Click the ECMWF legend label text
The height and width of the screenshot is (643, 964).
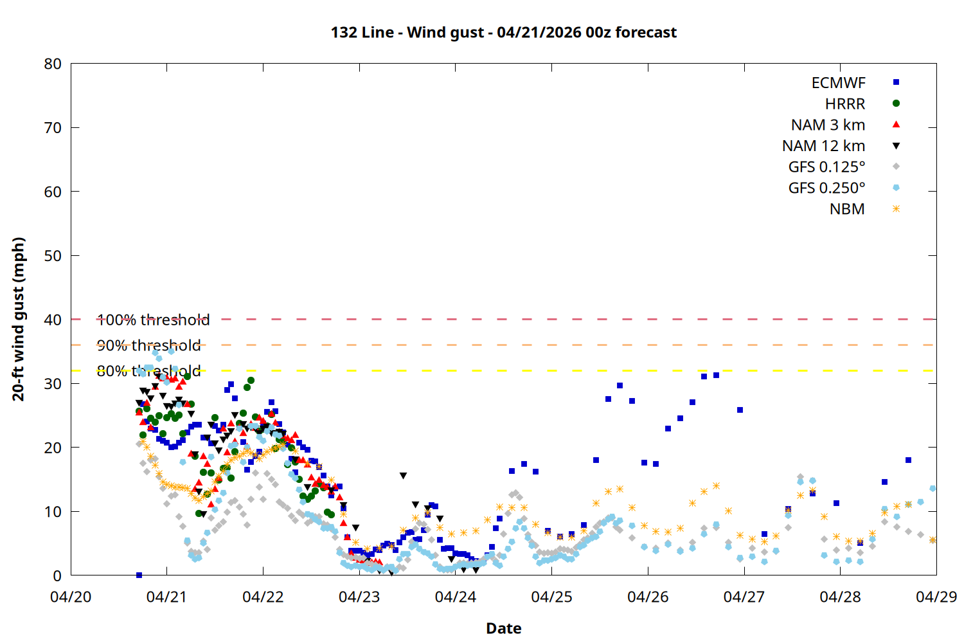click(838, 83)
